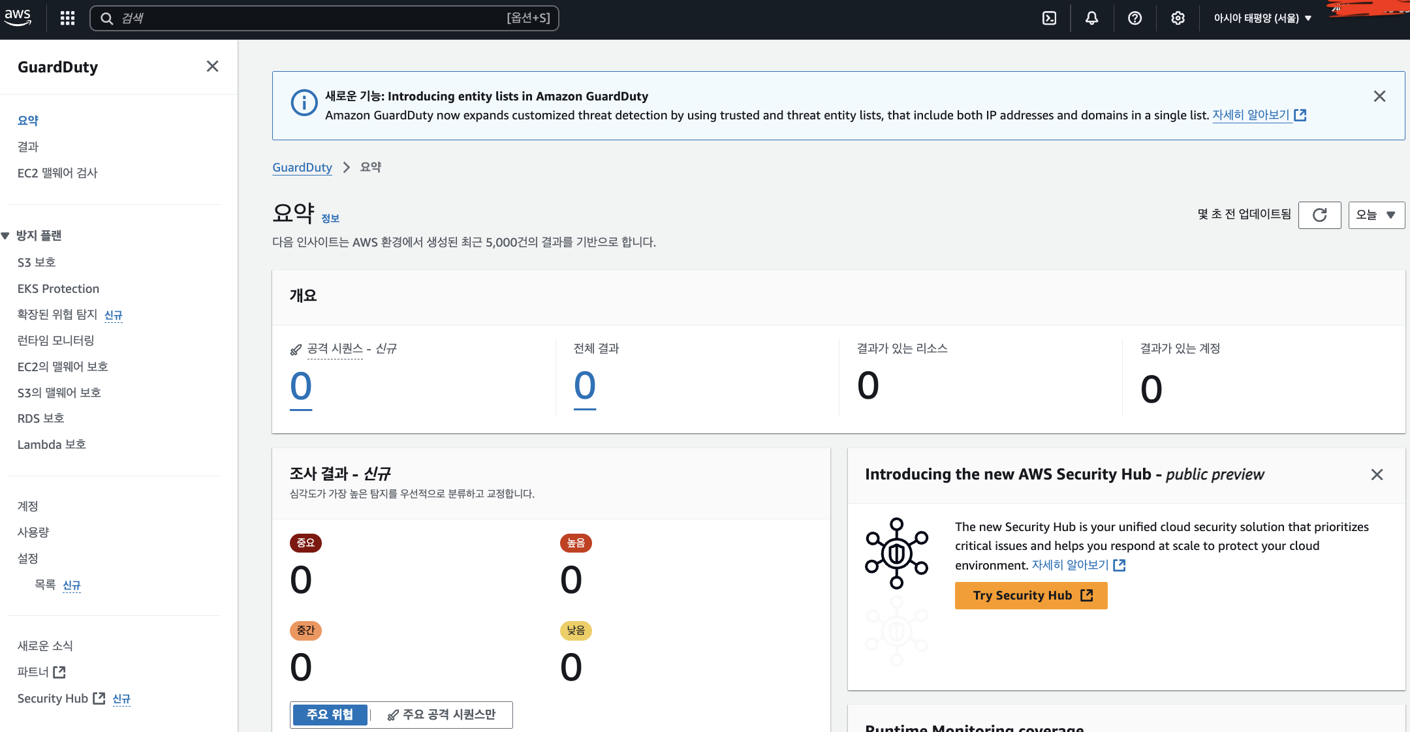Open 결과 in the sidebar
Image resolution: width=1410 pixels, height=732 pixels.
pyautogui.click(x=28, y=147)
